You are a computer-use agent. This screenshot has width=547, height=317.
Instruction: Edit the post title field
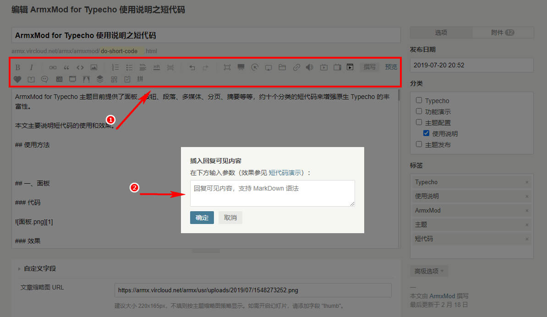pyautogui.click(x=206, y=35)
